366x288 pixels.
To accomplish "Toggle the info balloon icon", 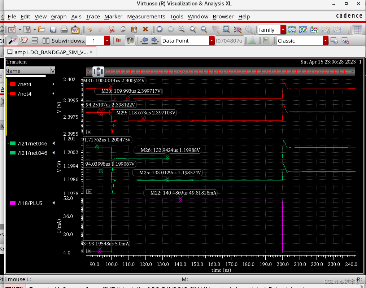I will coord(130,40).
